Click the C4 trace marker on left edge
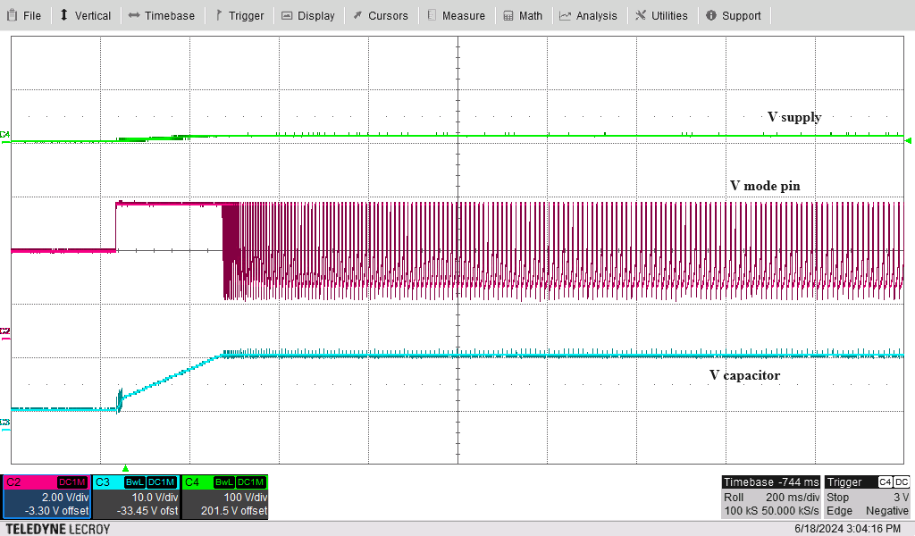Viewport: 915px width, 536px height. click(5, 135)
